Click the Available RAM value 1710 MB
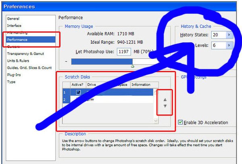This screenshot has width=242, height=164. [x=125, y=34]
